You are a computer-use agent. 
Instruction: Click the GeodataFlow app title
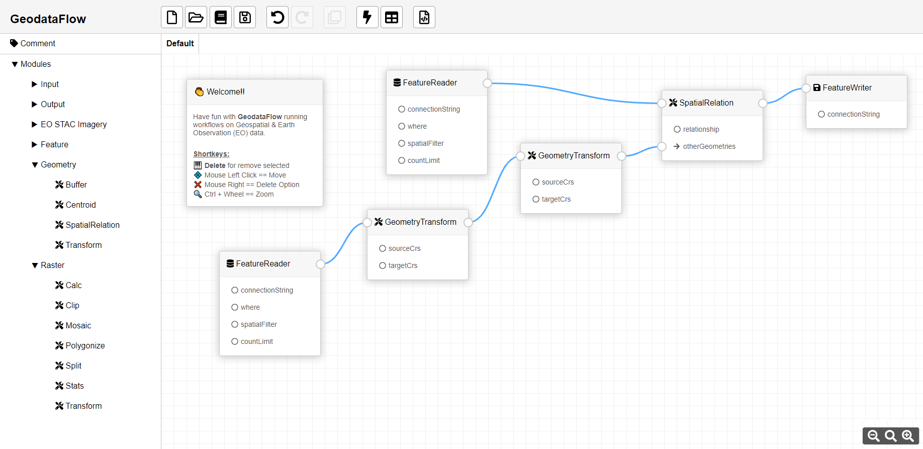(x=48, y=19)
